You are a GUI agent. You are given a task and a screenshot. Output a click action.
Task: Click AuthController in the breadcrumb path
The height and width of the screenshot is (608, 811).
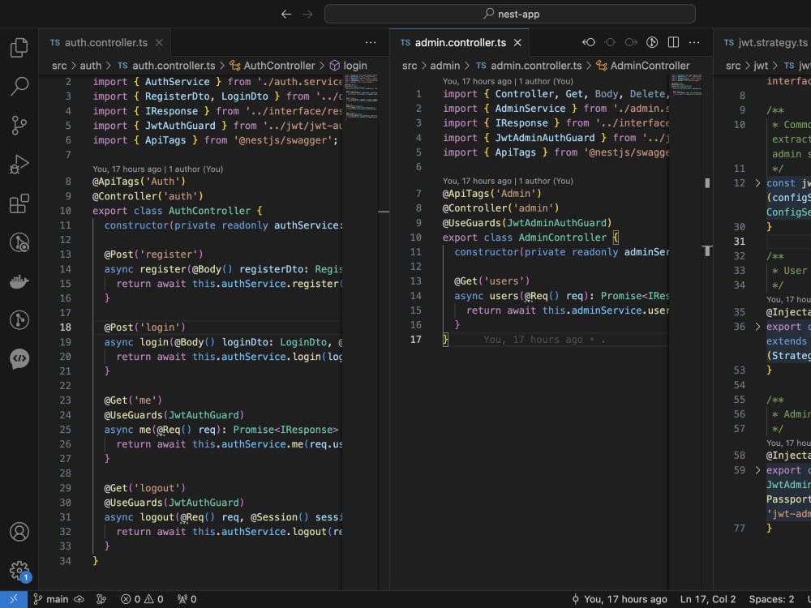tap(278, 66)
